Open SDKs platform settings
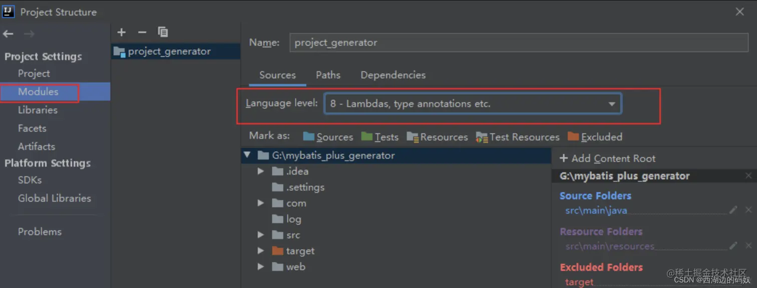 click(30, 180)
